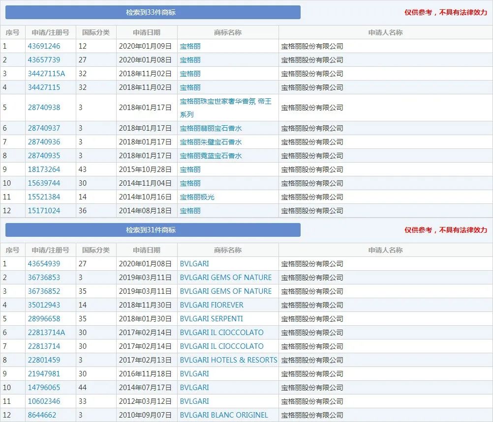Click the '检索到31件商标' results bar
This screenshot has height=422, width=493.
tap(153, 230)
